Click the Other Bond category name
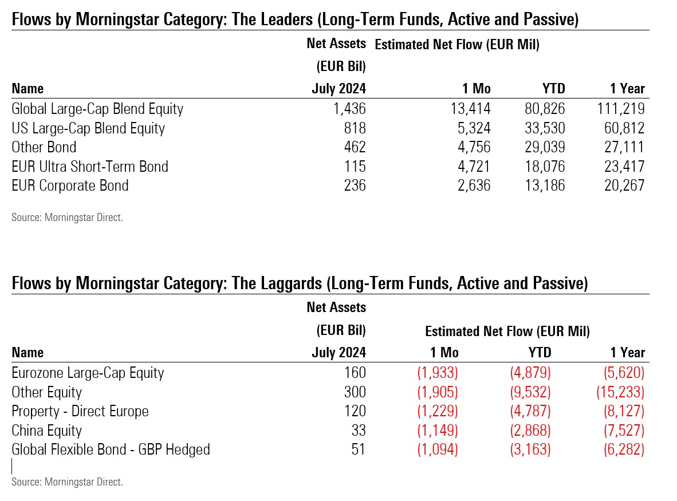Screen dimensions: 677x501 point(44,147)
